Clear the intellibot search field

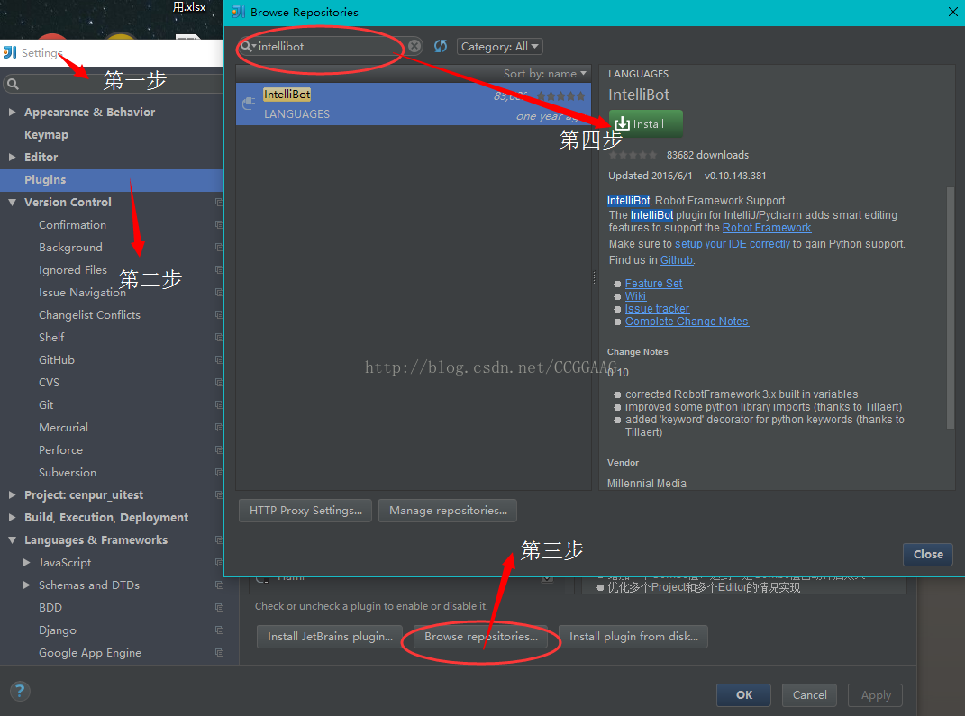pyautogui.click(x=414, y=46)
